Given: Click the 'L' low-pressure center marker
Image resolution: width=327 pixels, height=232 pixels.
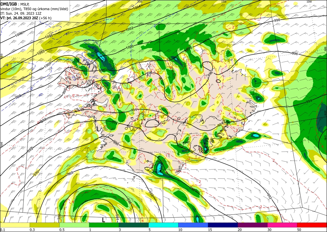Looking at the screenshot, I should point(103,220).
